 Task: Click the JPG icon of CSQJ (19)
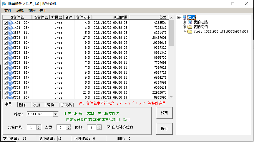point(10,88)
